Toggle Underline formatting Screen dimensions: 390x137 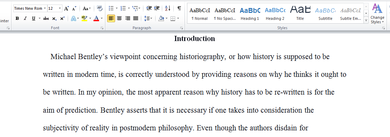pos(33,18)
